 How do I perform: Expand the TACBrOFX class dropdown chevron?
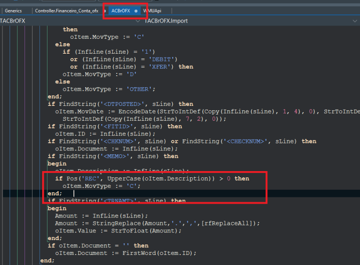tap(138, 21)
